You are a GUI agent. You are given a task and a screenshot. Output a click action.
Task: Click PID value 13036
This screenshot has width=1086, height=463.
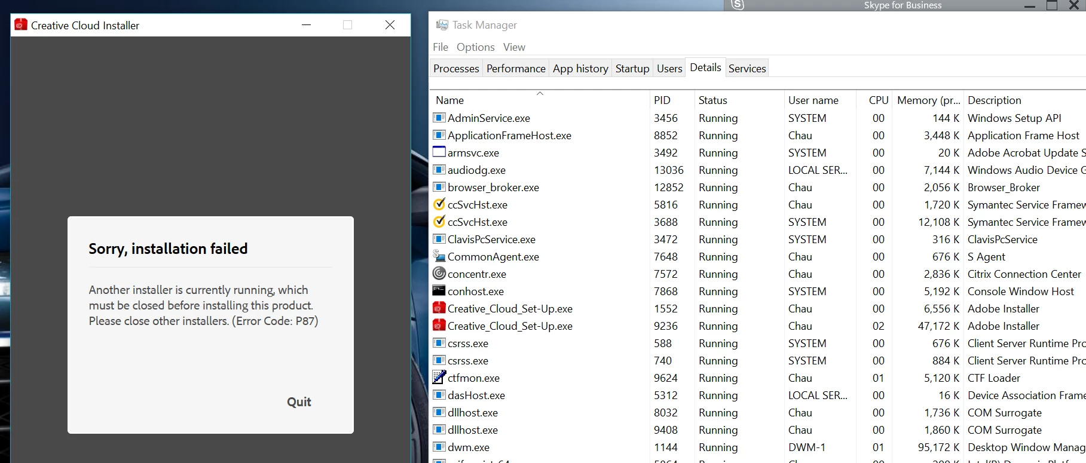pos(669,170)
